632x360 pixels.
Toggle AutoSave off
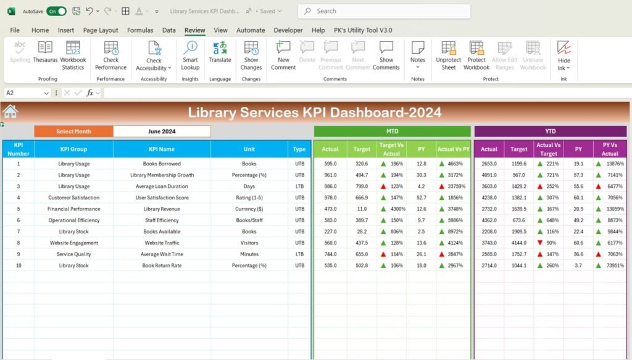coord(56,11)
